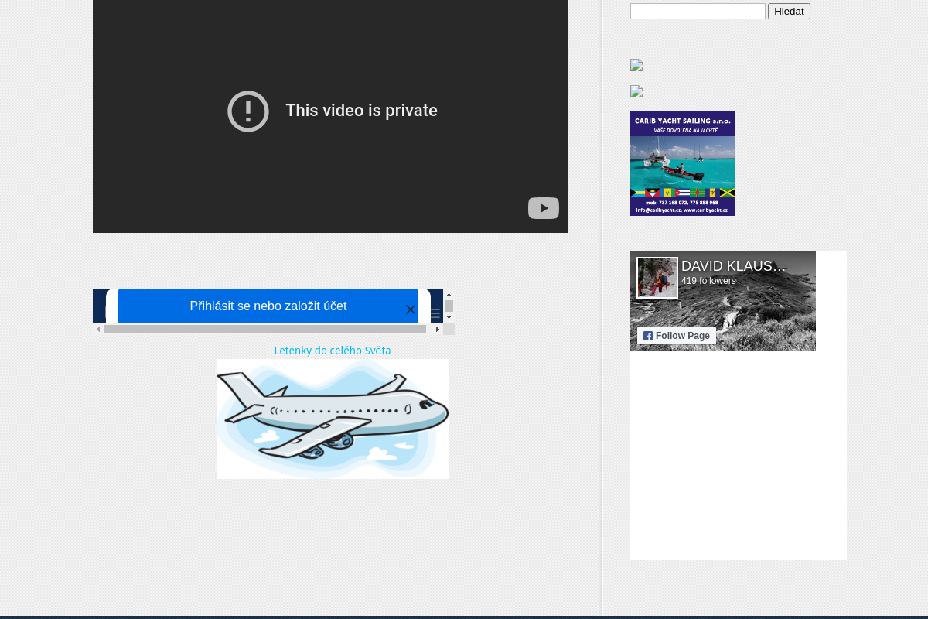Open the Carib Yacht Sailing banner ad

click(682, 163)
